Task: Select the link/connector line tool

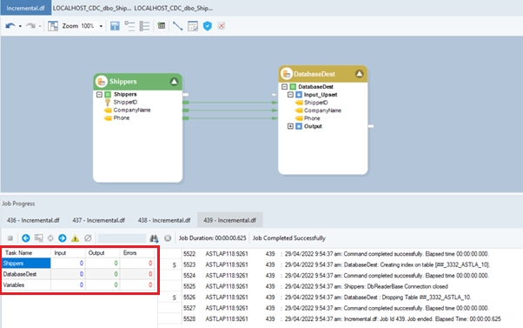Action: (178, 26)
